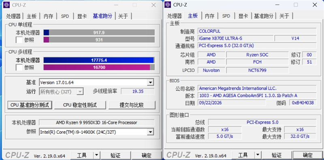
Task: Click southbridge revision value 51
Action: click(x=309, y=62)
